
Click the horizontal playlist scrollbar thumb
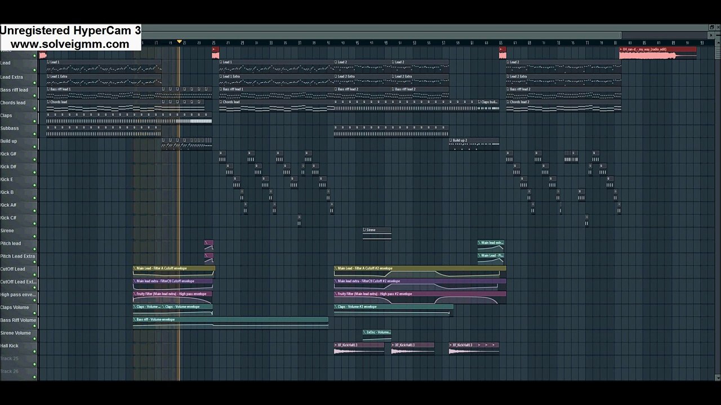click(x=381, y=35)
